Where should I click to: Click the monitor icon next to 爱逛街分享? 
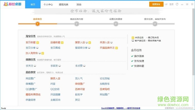(89, 48)
